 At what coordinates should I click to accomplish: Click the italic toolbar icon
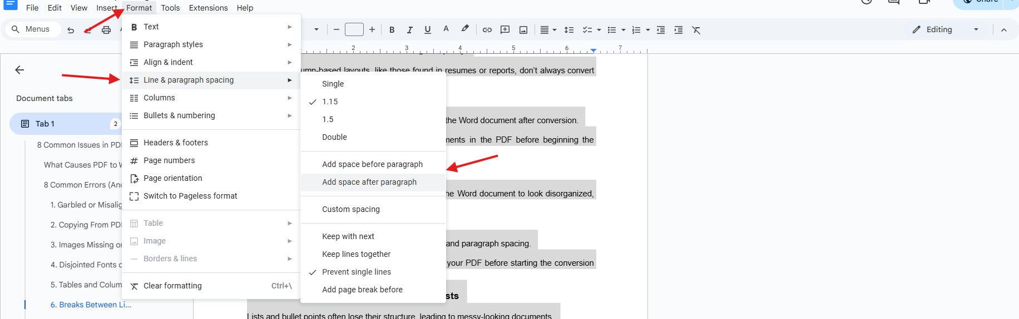coord(410,30)
